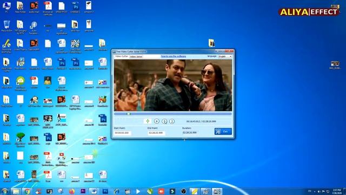Select the amazon 2 desktop file
Viewport: 346px width, 195px height.
click(x=89, y=7)
